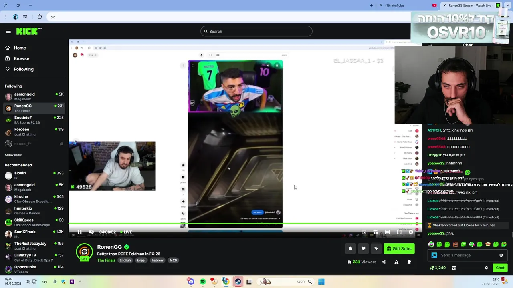
Task: Click the Kick logo
Action: 29,31
